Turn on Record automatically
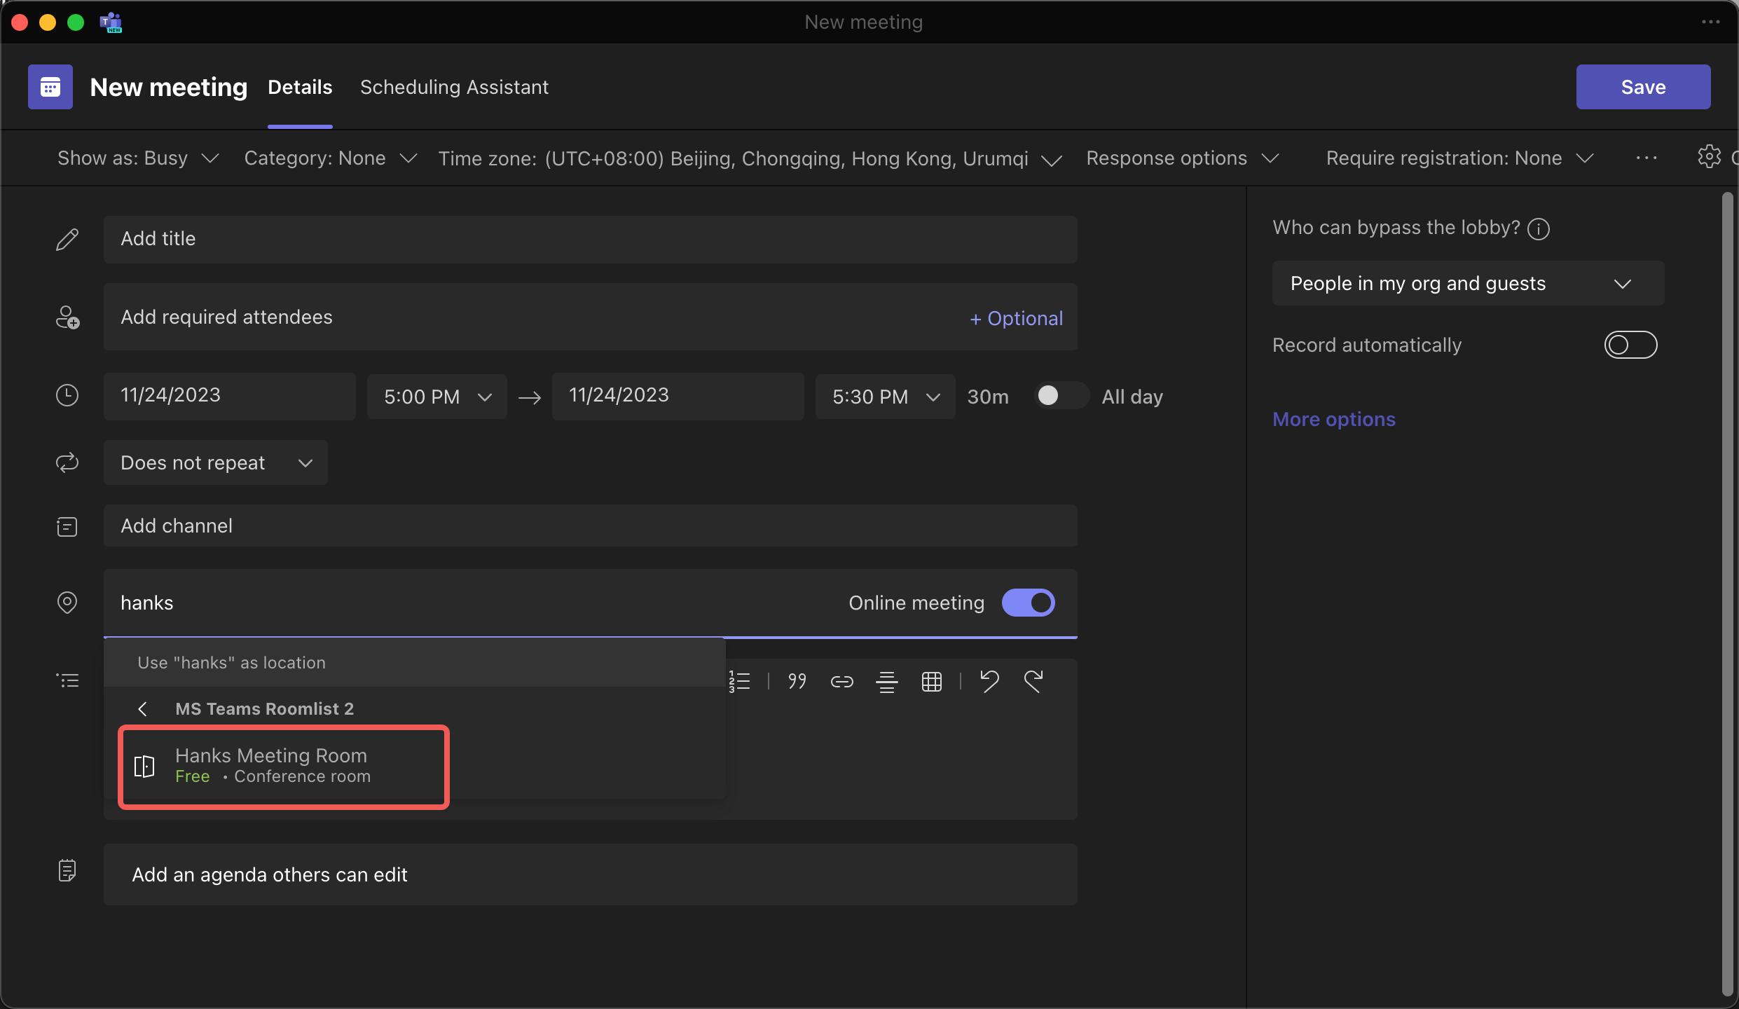1739x1009 pixels. tap(1630, 345)
